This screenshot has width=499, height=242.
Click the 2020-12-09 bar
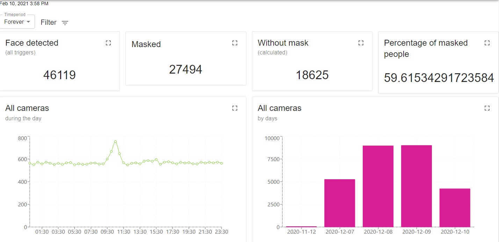(x=417, y=186)
